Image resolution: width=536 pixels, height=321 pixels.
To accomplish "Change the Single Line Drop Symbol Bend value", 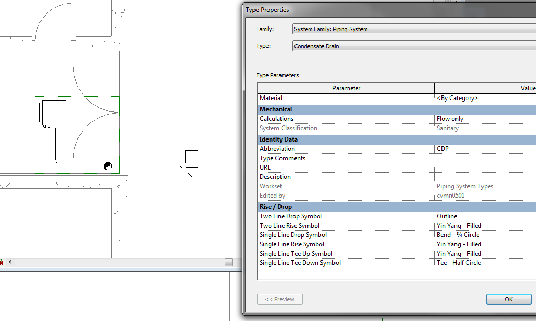I will coord(485,235).
